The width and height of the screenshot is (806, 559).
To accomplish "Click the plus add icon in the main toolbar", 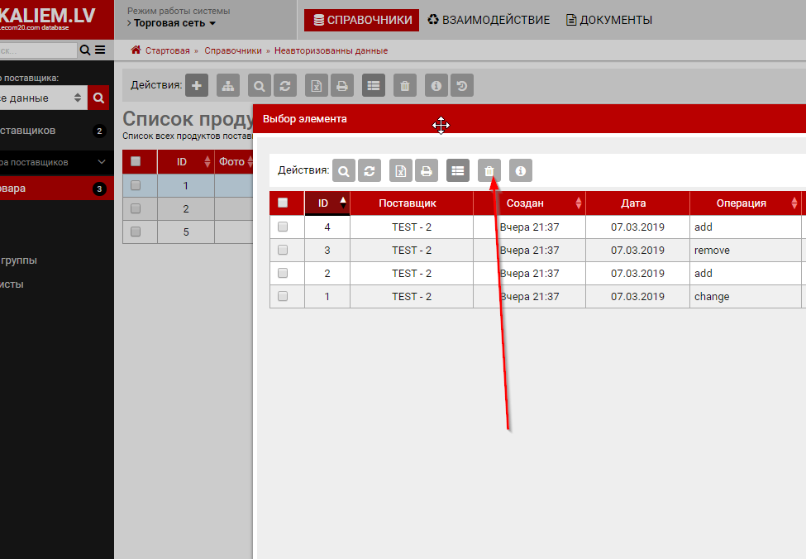I will (196, 85).
